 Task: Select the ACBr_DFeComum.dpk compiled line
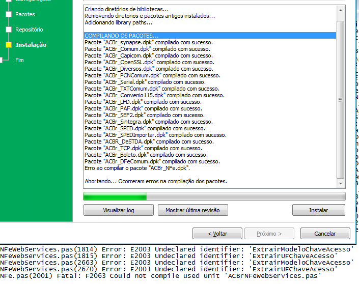152,162
